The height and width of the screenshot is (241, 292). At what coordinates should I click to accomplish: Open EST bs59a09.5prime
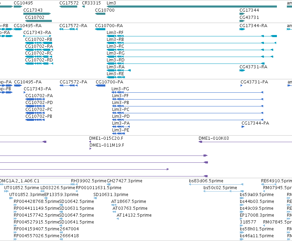coord(257,195)
